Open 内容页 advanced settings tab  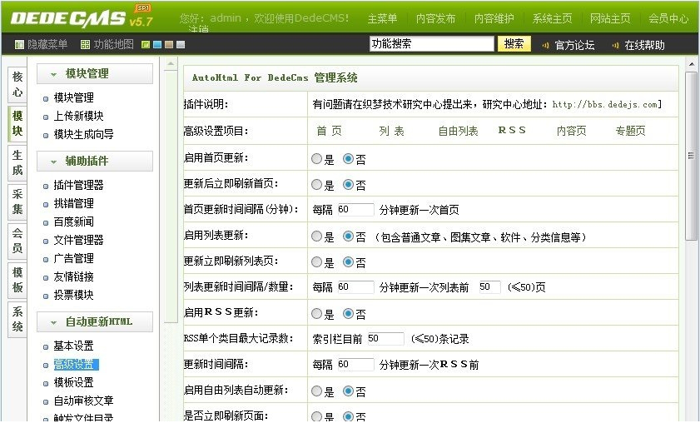click(572, 131)
